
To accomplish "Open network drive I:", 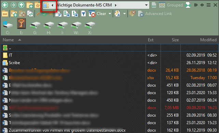I will tap(63, 28).
